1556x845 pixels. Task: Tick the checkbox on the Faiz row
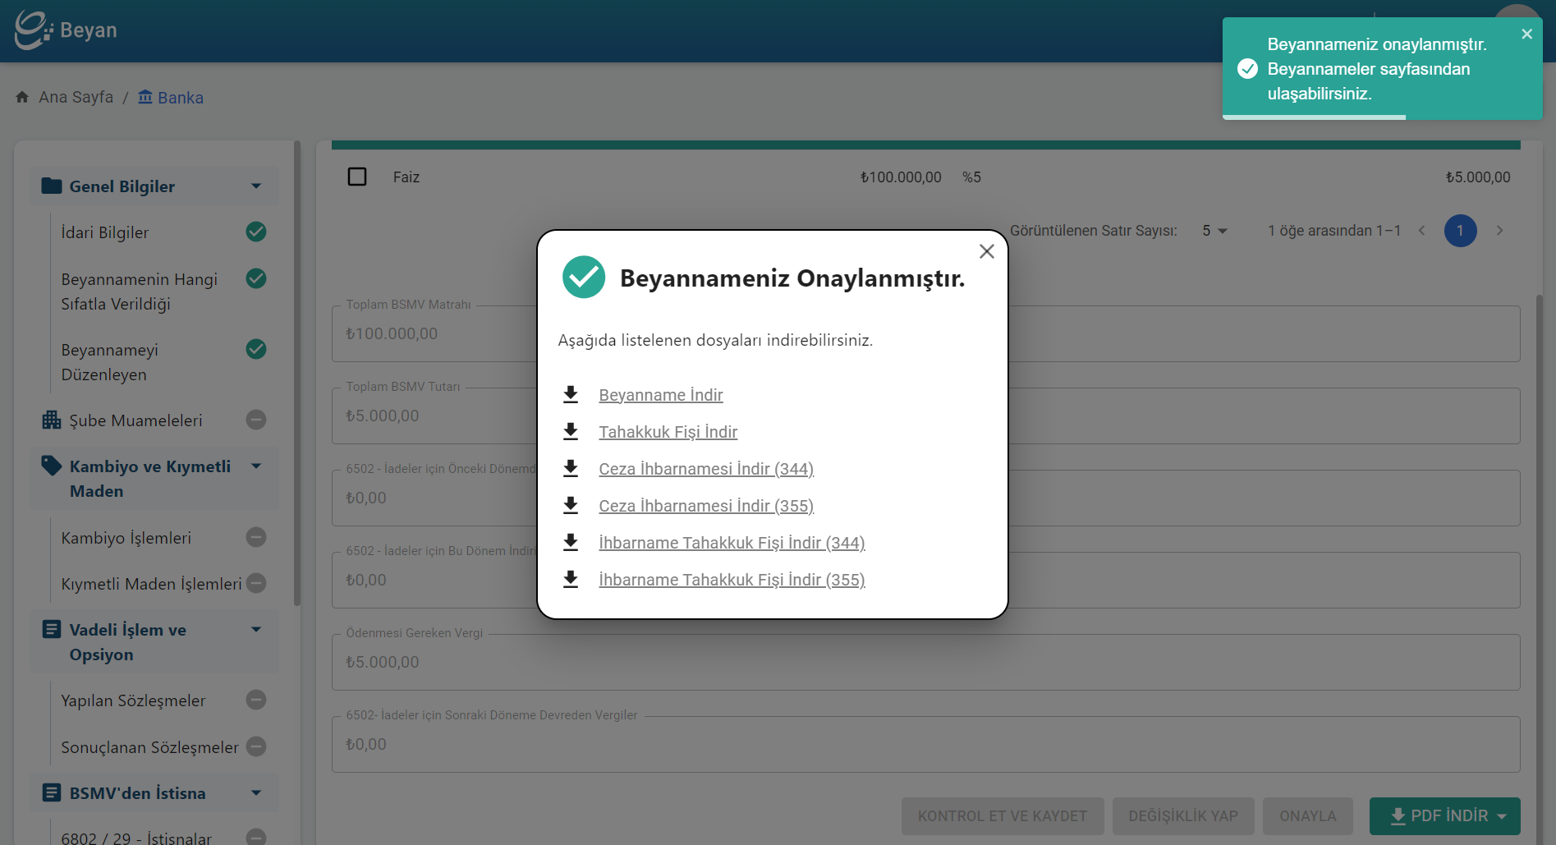click(357, 177)
